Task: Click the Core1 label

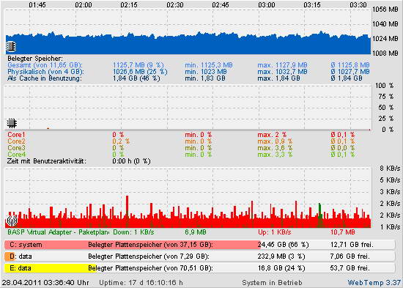Action: 16,135
